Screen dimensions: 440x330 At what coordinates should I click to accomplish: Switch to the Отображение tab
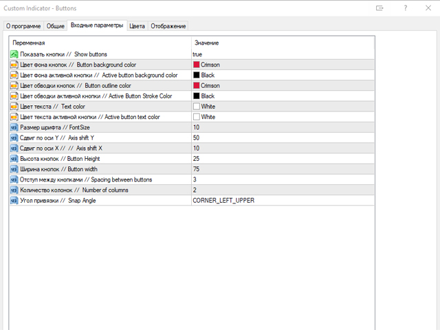pos(168,26)
